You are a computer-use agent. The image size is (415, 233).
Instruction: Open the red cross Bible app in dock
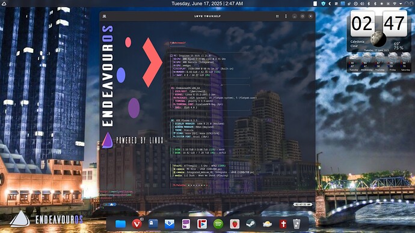pyautogui.click(x=283, y=224)
